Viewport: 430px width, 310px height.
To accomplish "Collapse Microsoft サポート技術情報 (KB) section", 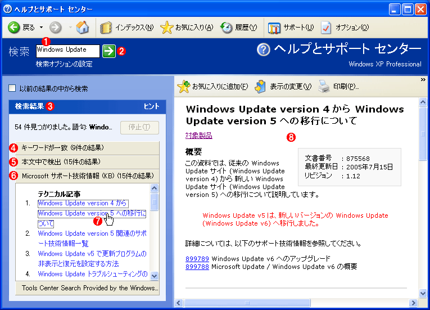I will point(88,176).
